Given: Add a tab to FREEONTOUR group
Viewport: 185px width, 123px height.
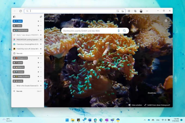Looking at the screenshot, I should [x=38, y=30].
